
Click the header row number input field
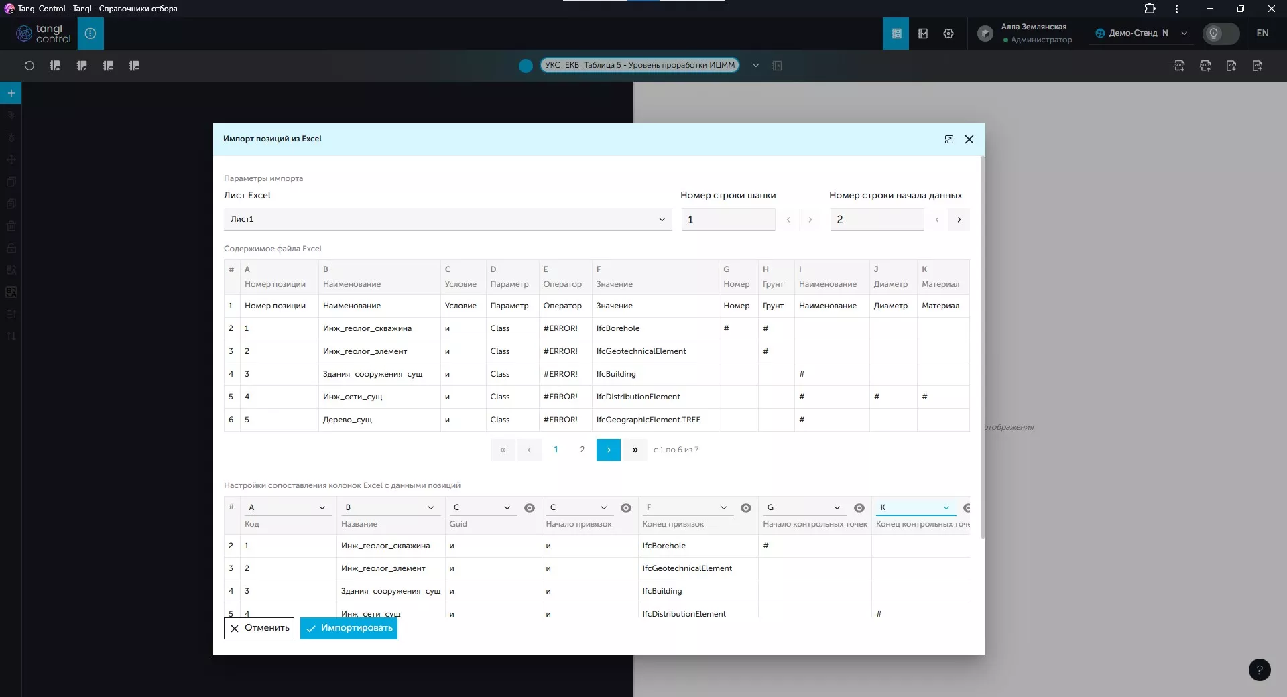(x=728, y=220)
